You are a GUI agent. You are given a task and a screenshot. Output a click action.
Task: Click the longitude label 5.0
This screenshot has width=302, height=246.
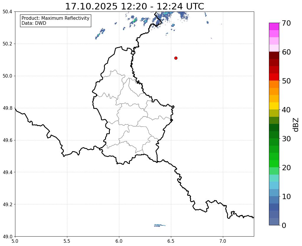click(15, 241)
